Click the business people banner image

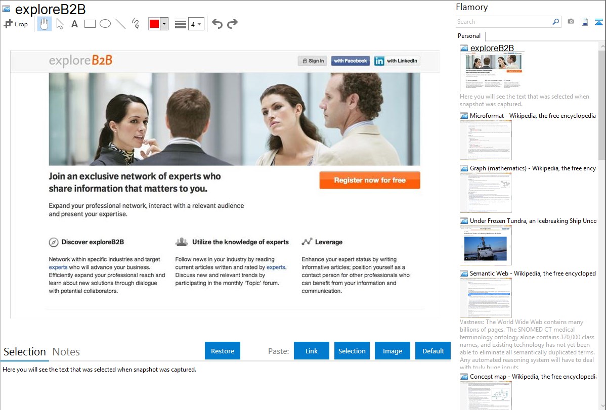pyautogui.click(x=234, y=119)
